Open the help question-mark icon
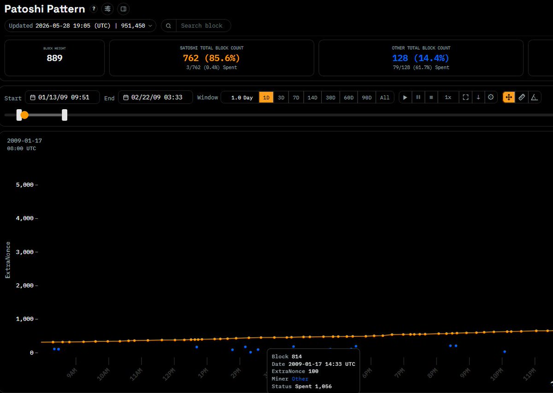The image size is (553, 393). [x=94, y=9]
